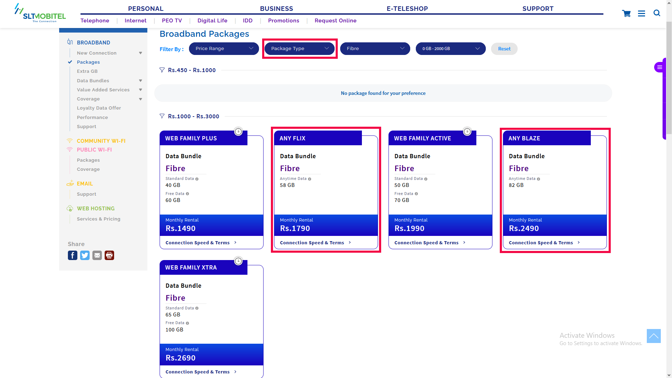Expand Data Bundles in sidebar
This screenshot has width=672, height=378.
pyautogui.click(x=140, y=81)
